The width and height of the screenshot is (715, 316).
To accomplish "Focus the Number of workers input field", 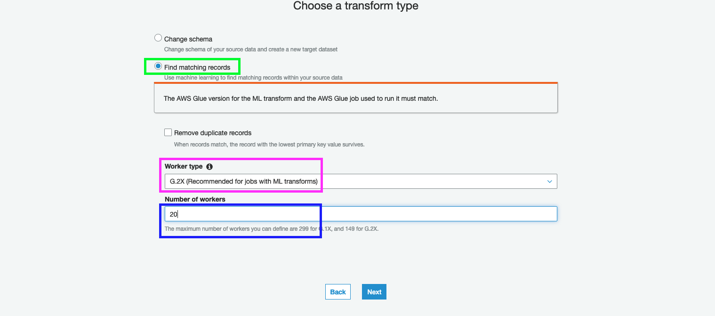I will tap(360, 214).
